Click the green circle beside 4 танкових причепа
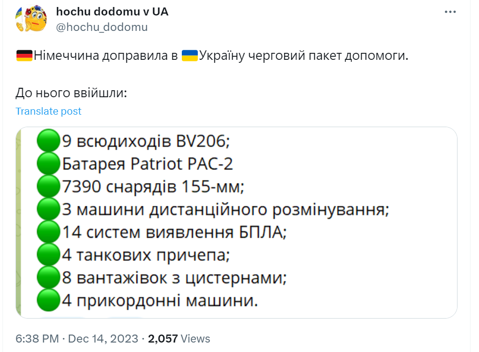479x352 pixels. [48, 255]
